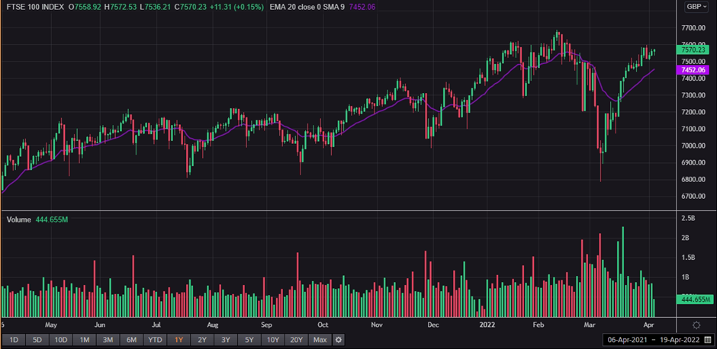Select the 5D time range

(37, 340)
